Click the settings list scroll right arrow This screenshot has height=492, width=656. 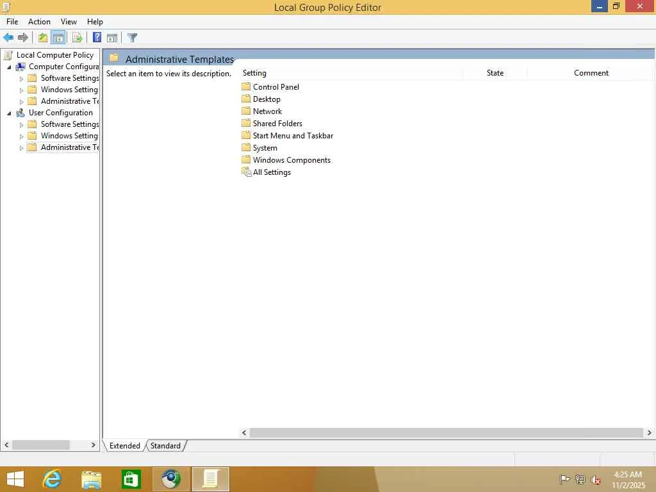649,432
